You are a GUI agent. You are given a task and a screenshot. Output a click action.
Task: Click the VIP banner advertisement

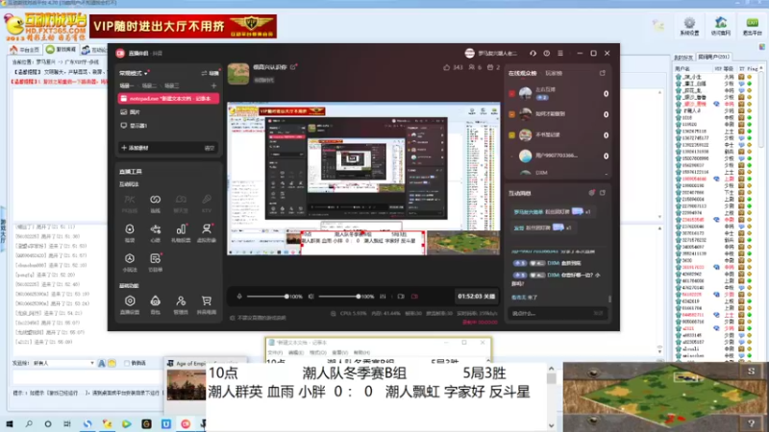coord(183,27)
